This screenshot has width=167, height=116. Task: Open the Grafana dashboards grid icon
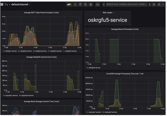(2, 4)
